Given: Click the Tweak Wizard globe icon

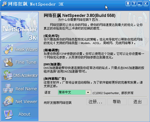Looking at the screenshot, I should (x=8, y=49).
